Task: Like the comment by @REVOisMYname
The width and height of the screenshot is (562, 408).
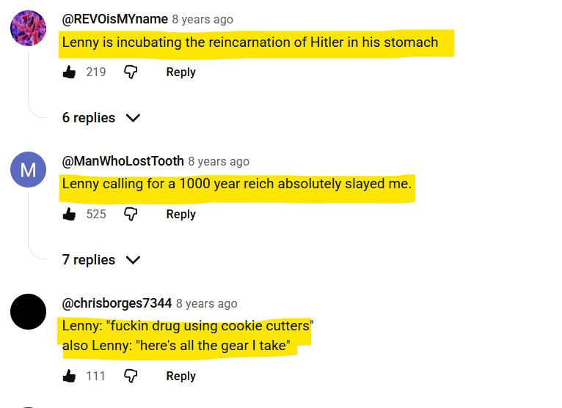Action: (x=70, y=72)
